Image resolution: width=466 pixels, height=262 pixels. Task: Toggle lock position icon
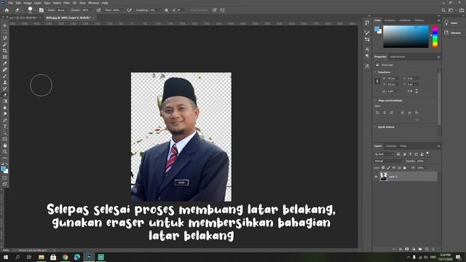pyautogui.click(x=394, y=167)
